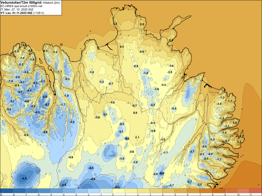Click the 'VT: Lau. 01.11.2025 06Z' valid time
Viewport: 262px width, 196px height.
point(16,13)
